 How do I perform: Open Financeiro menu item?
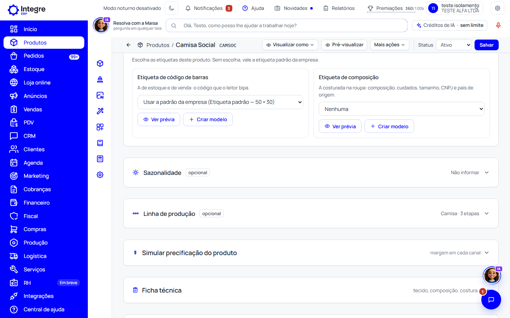44,203
